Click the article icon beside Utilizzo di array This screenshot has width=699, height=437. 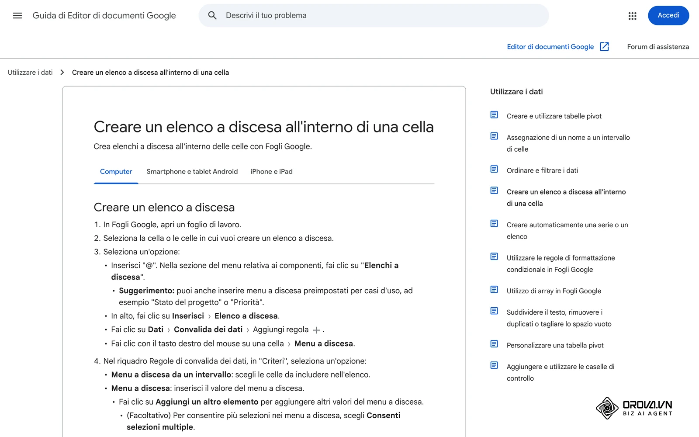click(494, 290)
